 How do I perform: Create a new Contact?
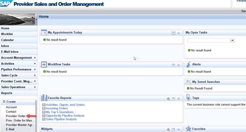click(11, 112)
